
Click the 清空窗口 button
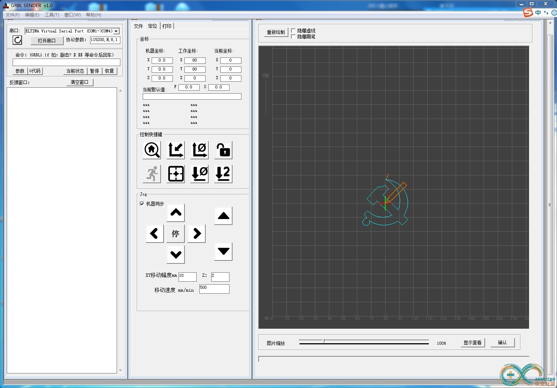80,82
